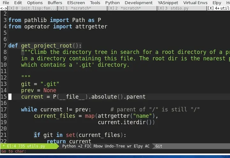Open the YASnippet menu

[168, 3]
